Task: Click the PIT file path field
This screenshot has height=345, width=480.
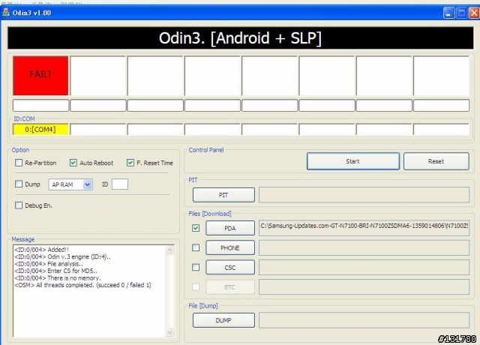Action: click(x=364, y=195)
